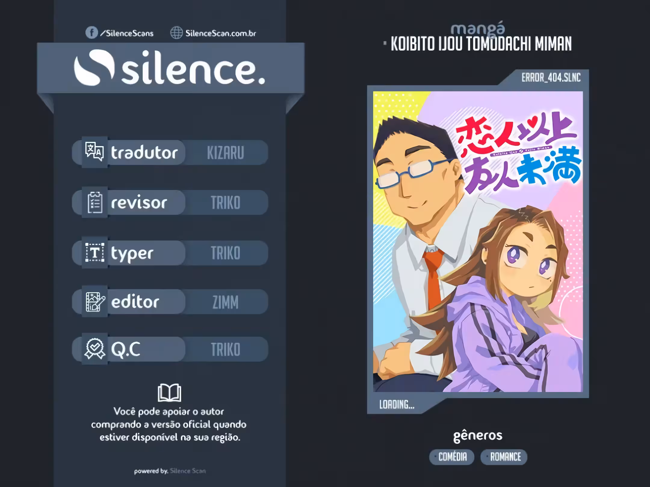Click the Silence swirl logo
650x487 pixels.
click(x=94, y=68)
